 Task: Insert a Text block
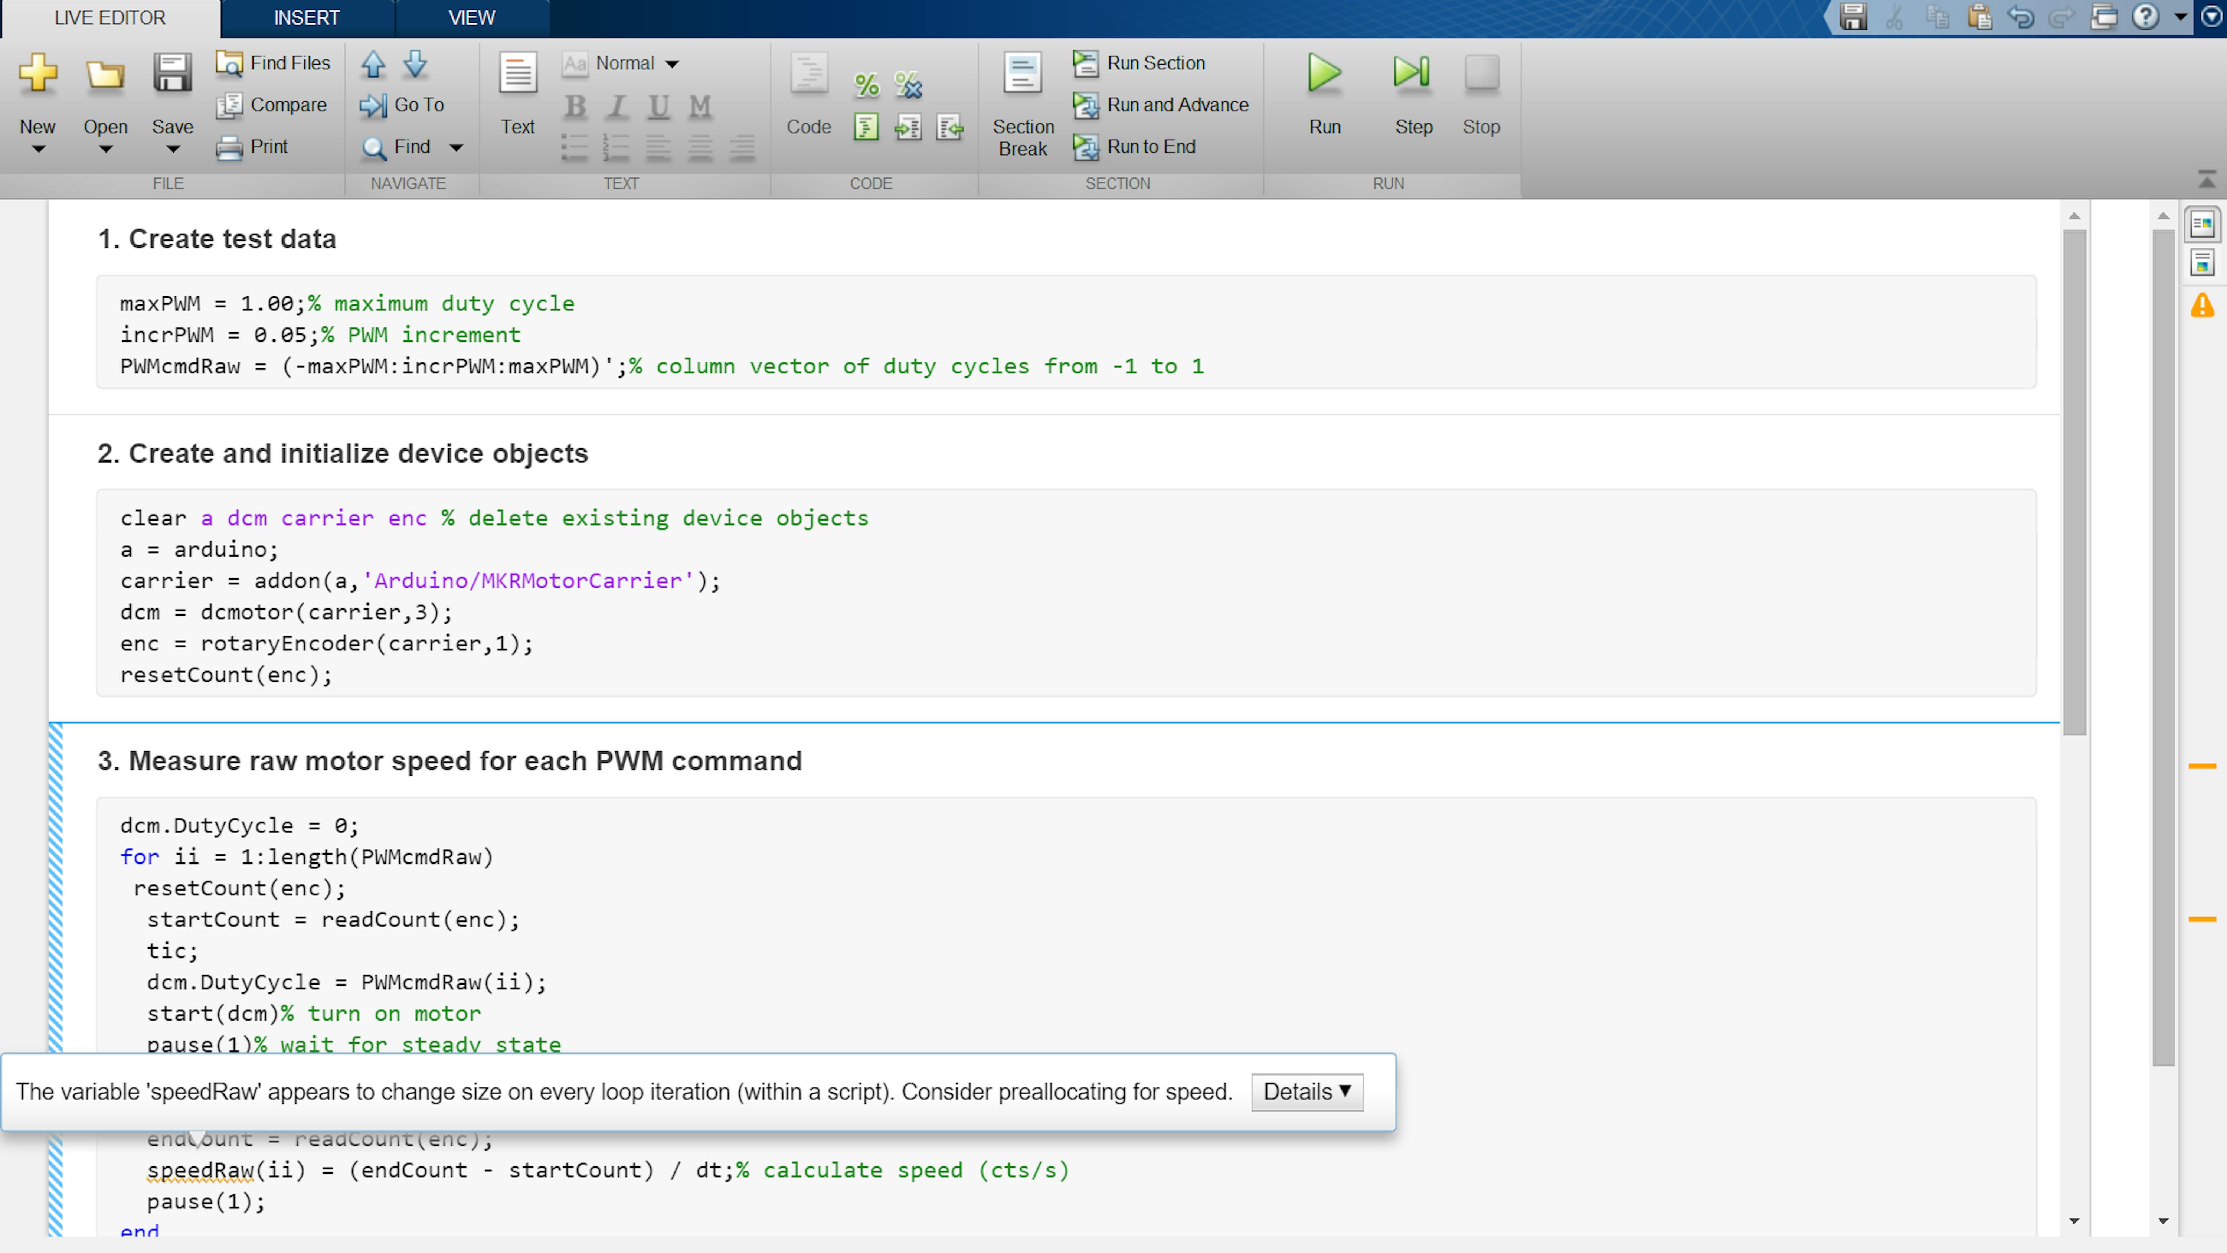pos(518,94)
